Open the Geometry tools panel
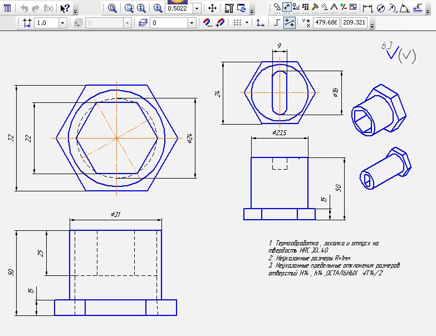This screenshot has height=336, width=436. (277, 7)
